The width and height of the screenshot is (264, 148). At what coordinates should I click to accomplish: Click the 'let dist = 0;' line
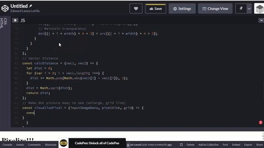[39, 68]
